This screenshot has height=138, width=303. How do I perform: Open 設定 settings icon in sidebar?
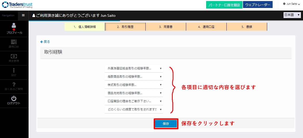pyautogui.click(x=14, y=70)
